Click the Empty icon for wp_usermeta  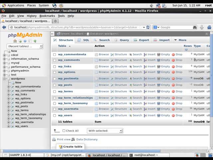pos(159,109)
